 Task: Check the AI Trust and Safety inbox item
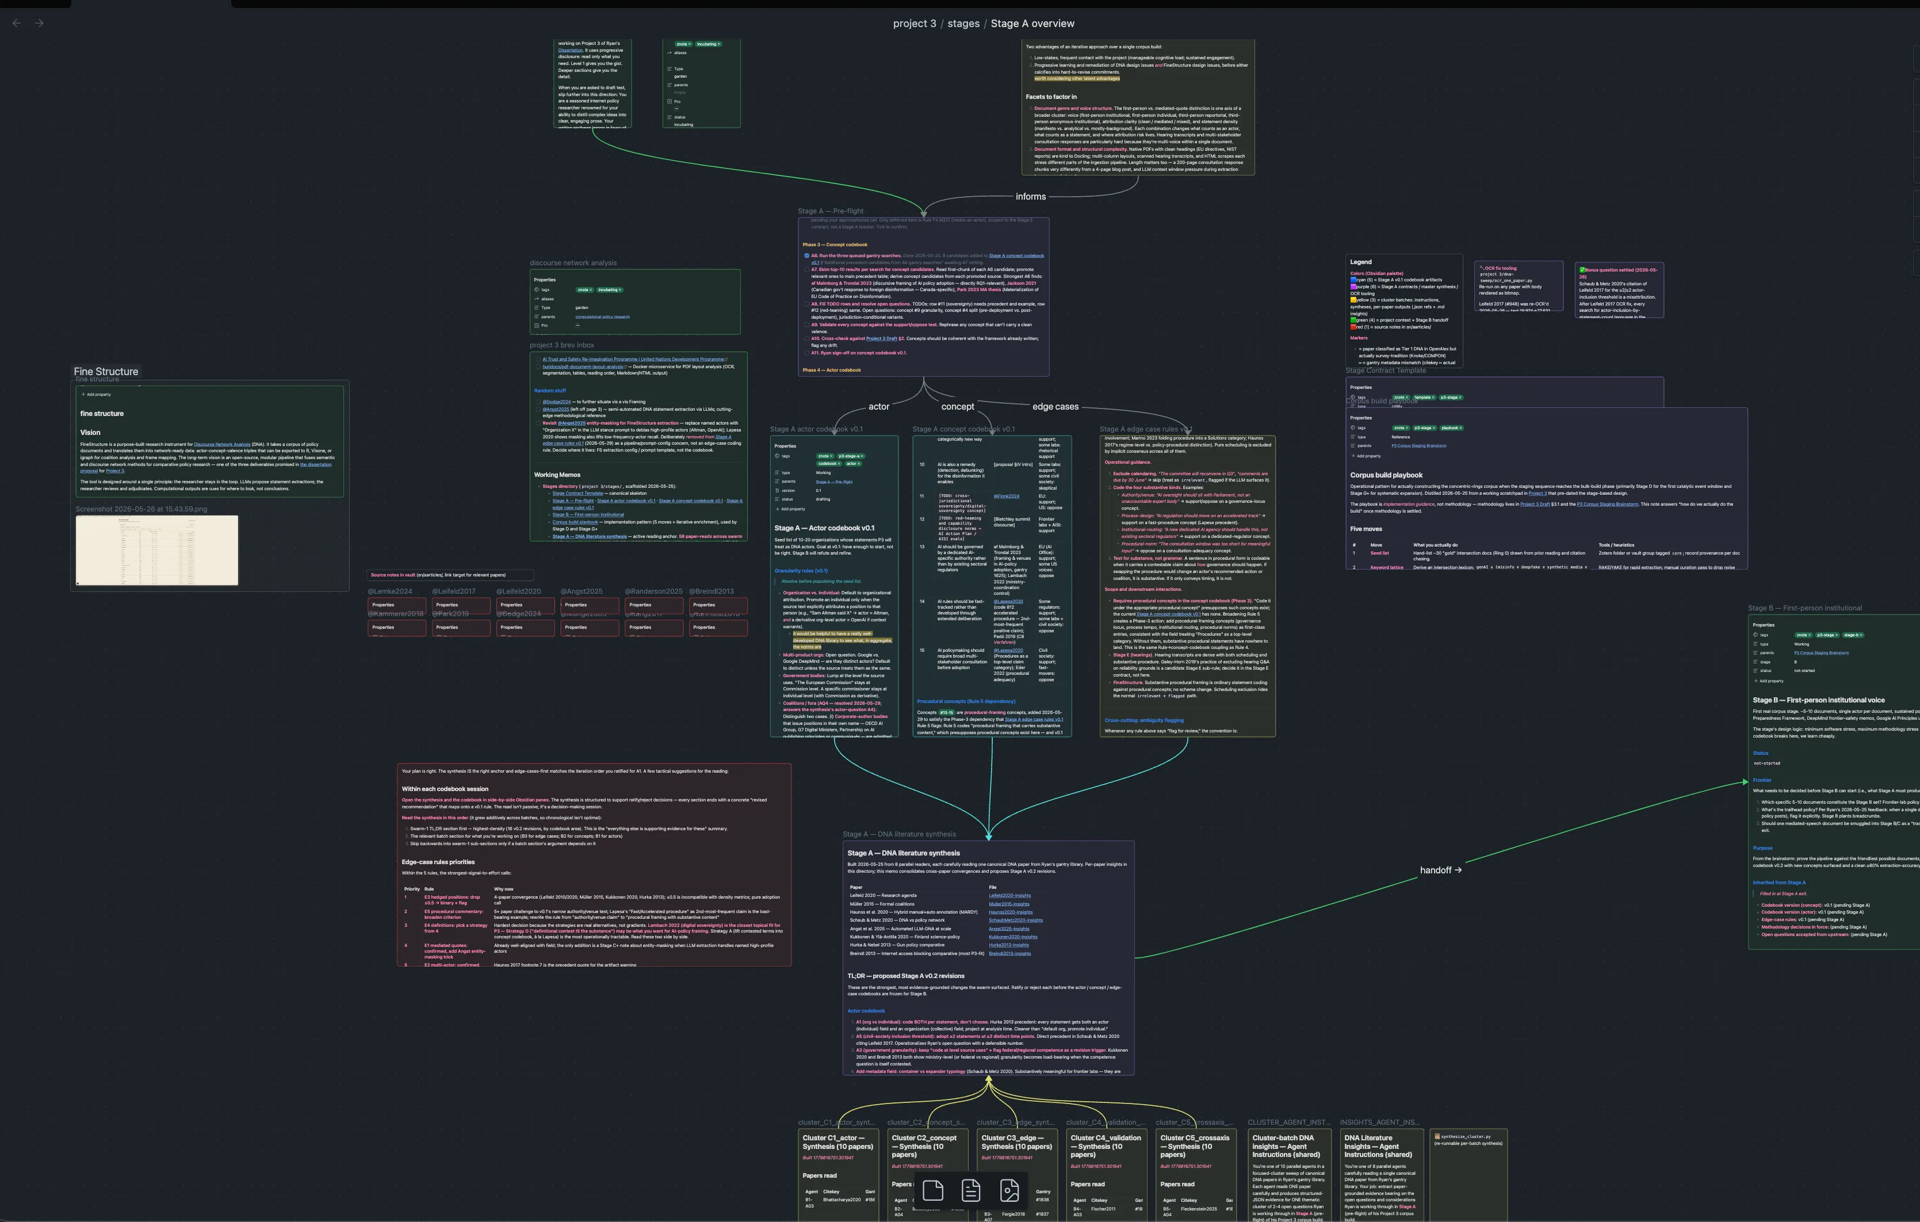[x=538, y=360]
